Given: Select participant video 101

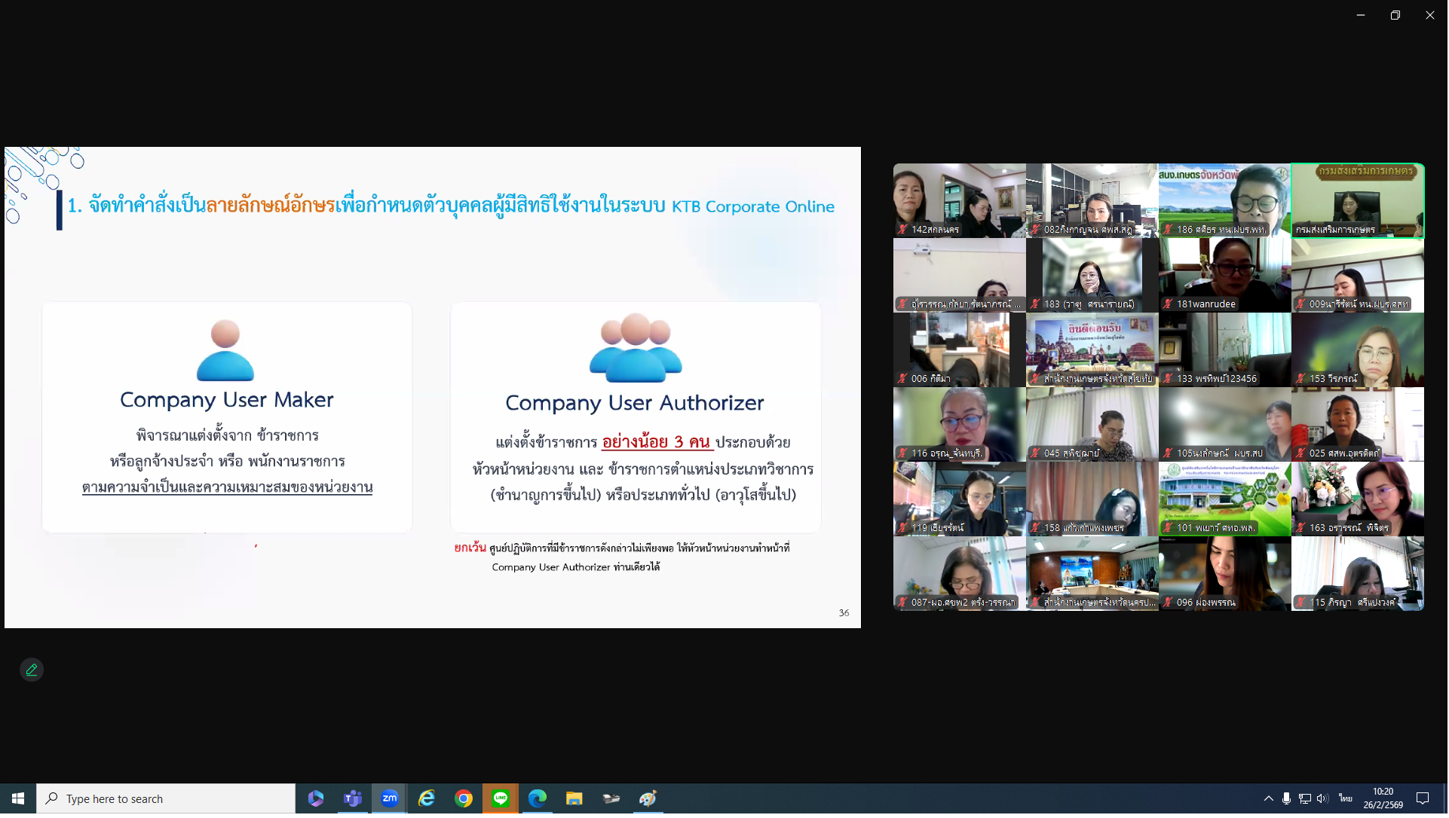Looking at the screenshot, I should click(x=1224, y=499).
